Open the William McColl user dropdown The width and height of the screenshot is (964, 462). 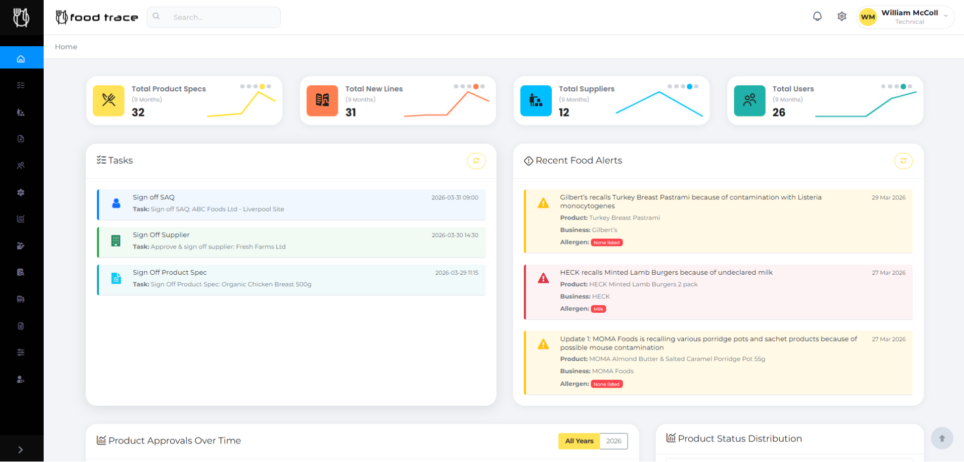905,17
